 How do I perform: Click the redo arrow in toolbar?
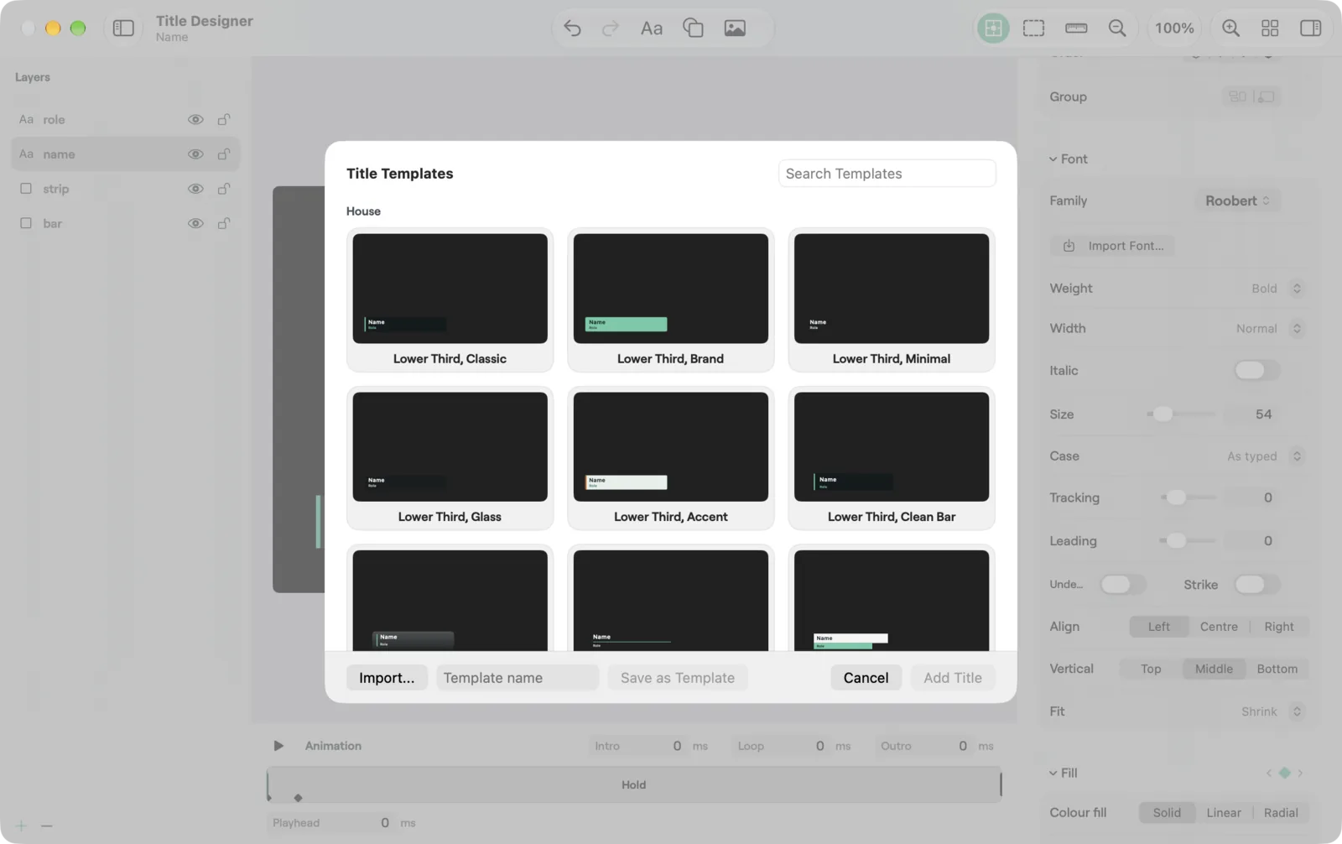pyautogui.click(x=611, y=28)
